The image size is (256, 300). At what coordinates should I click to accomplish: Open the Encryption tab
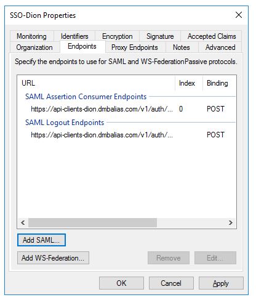pos(118,36)
